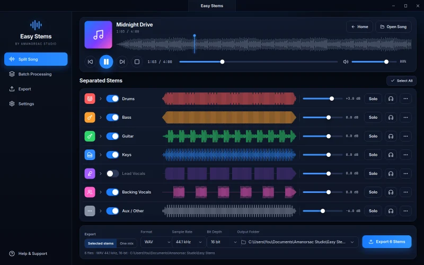
Task: Click Select All stems button
Action: tap(402, 81)
